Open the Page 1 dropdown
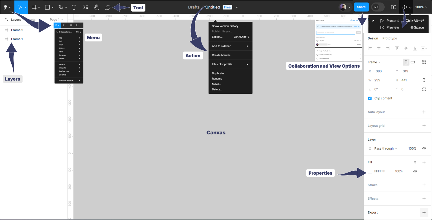 (56, 19)
